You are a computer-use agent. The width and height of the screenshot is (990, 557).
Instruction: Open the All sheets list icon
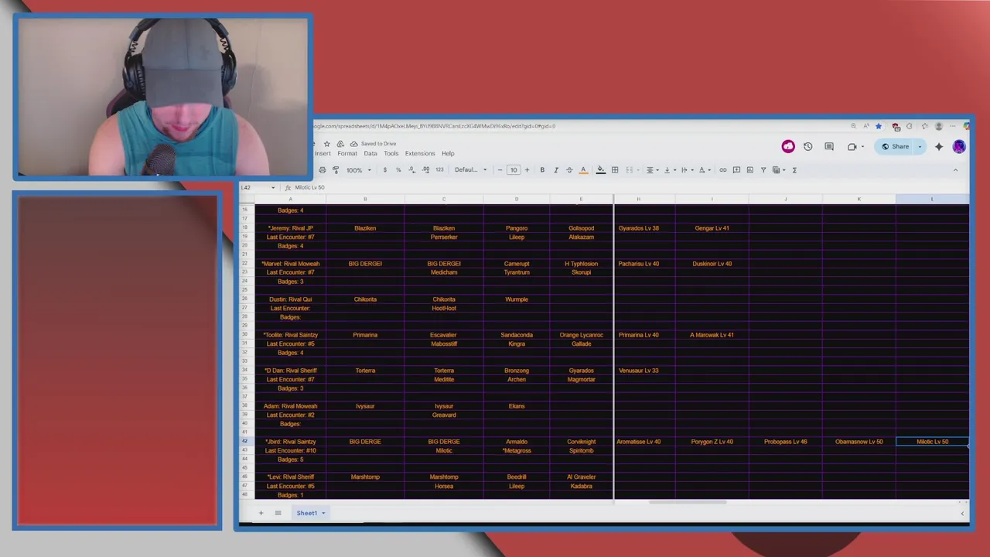click(x=278, y=513)
